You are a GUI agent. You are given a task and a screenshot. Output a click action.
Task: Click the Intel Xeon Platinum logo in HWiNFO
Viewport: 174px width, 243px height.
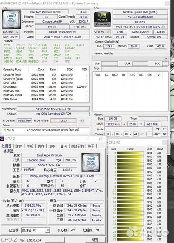click(11, 19)
